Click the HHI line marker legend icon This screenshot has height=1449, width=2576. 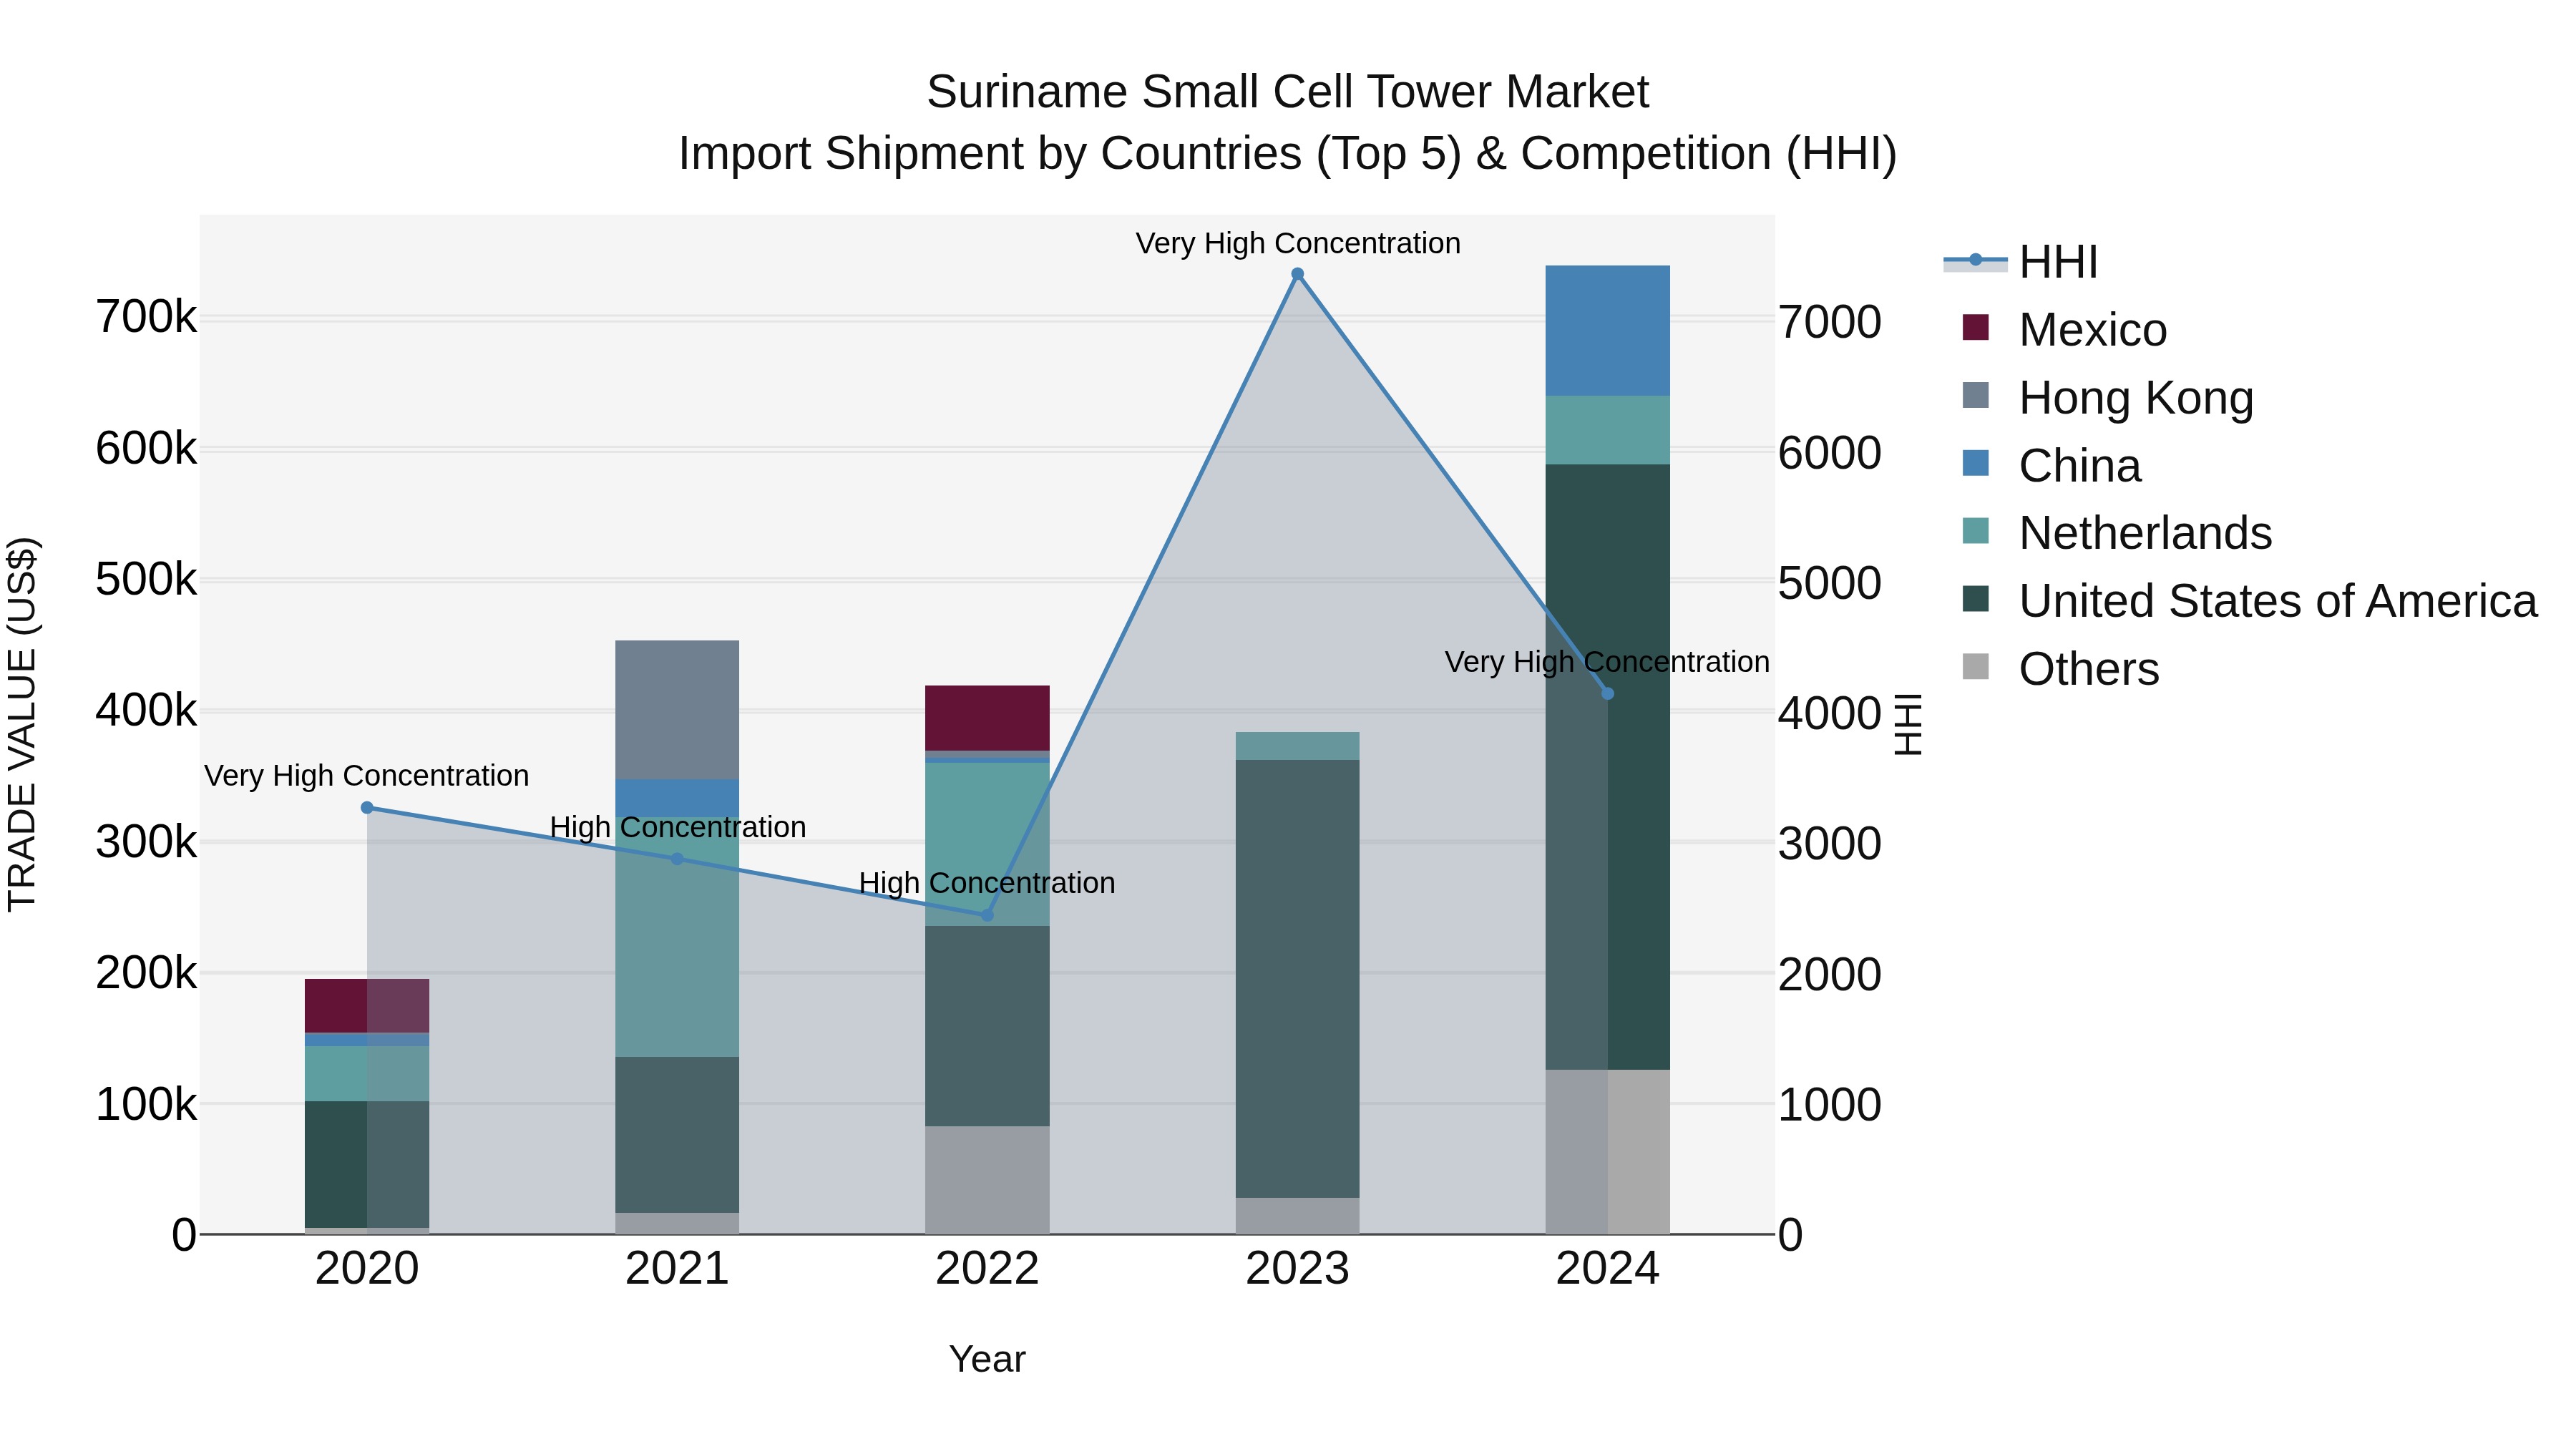1975,260
